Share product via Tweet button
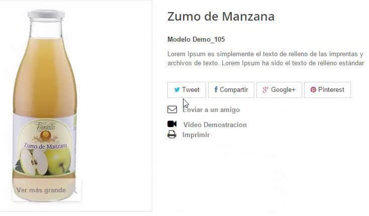Viewport: 369px width, 216px height. click(187, 90)
